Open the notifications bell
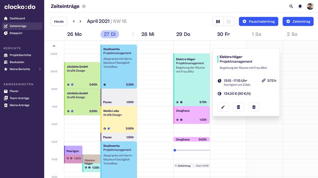This screenshot has width=318, height=178. (x=300, y=6)
